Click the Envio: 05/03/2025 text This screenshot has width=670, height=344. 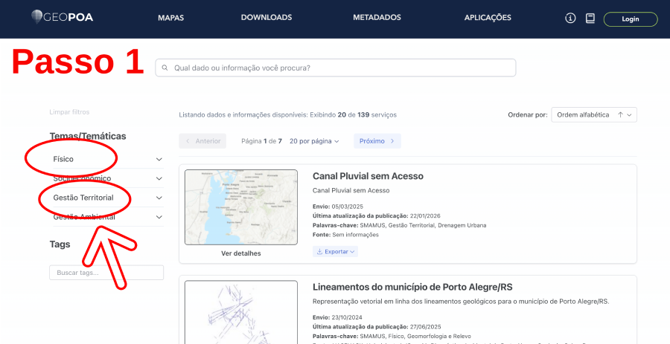tap(338, 207)
